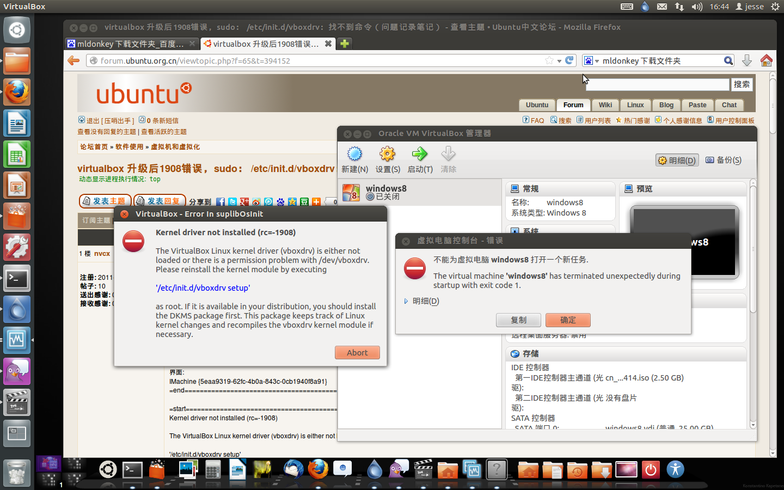
Task: Open LibreOffice Calc from the left launcher
Action: tap(17, 155)
